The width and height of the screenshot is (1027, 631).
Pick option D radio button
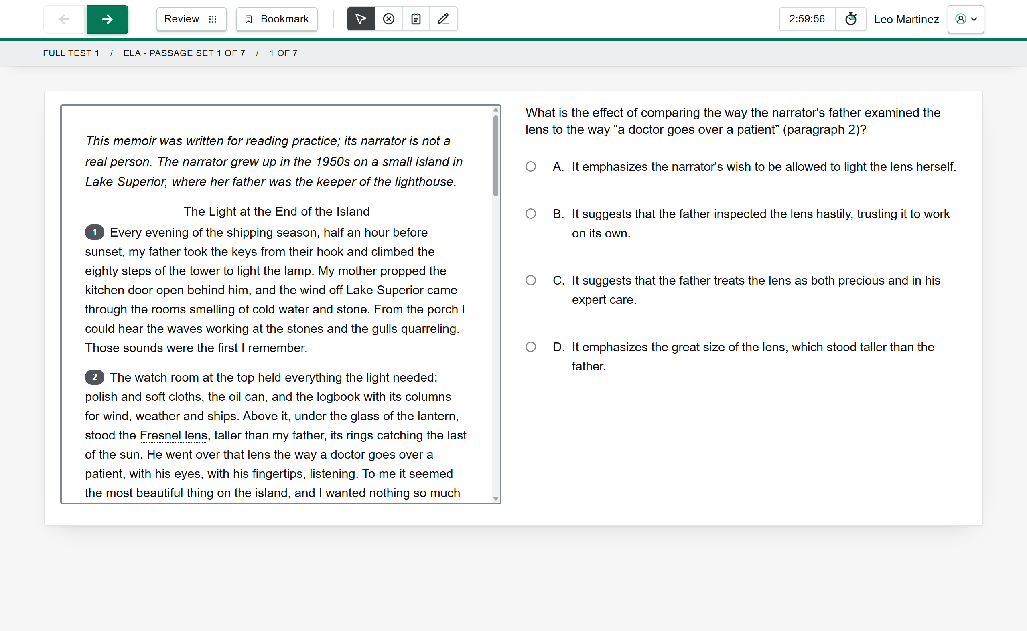tap(531, 347)
